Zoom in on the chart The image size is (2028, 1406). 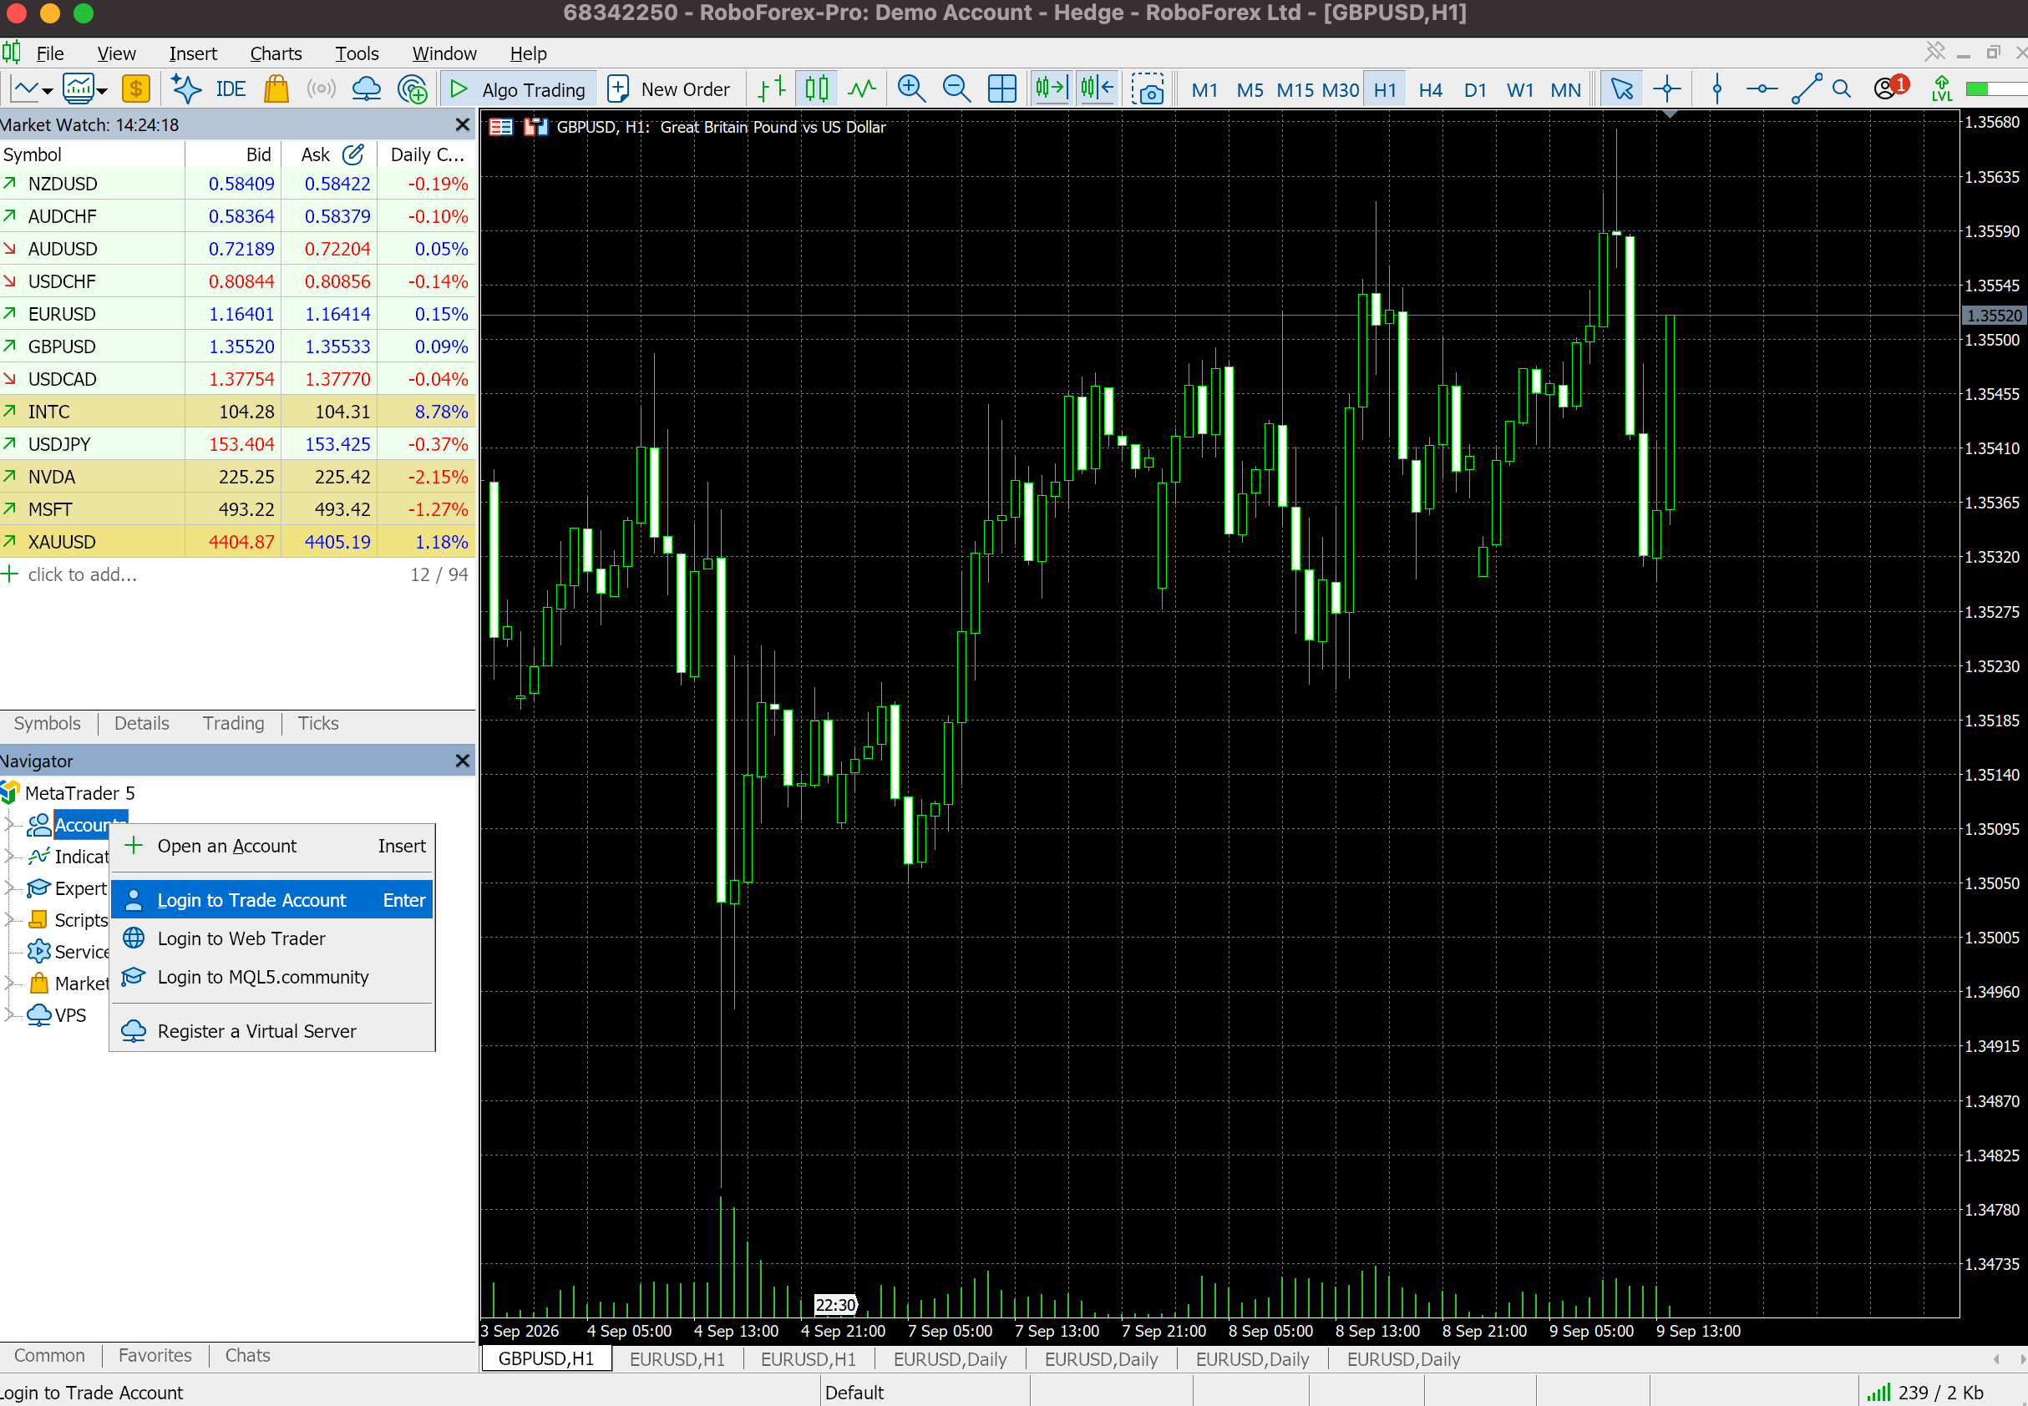(x=910, y=89)
